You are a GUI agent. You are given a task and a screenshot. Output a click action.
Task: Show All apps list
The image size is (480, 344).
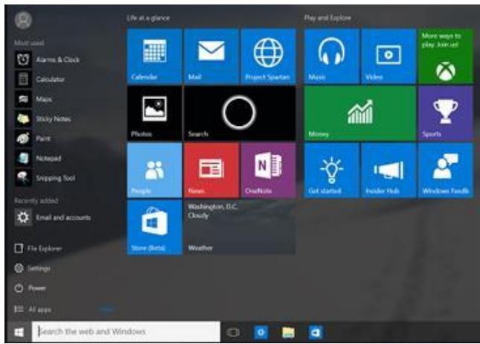33,310
